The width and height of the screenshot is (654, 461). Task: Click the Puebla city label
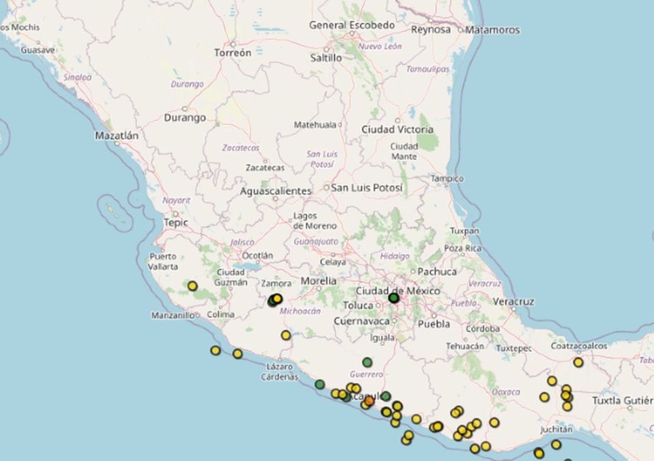point(433,324)
